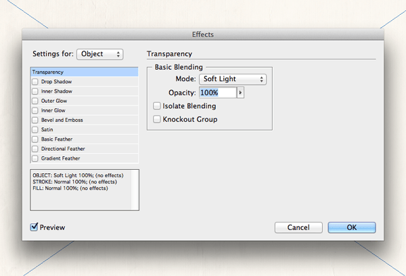Select the Drop Shadow label in list

tap(56, 82)
